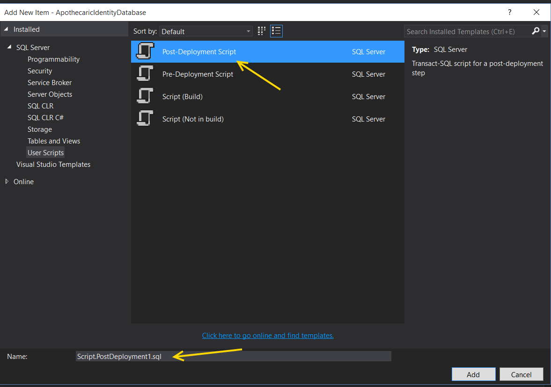Open Visual Studio Templates category
The image size is (551, 387).
click(53, 165)
